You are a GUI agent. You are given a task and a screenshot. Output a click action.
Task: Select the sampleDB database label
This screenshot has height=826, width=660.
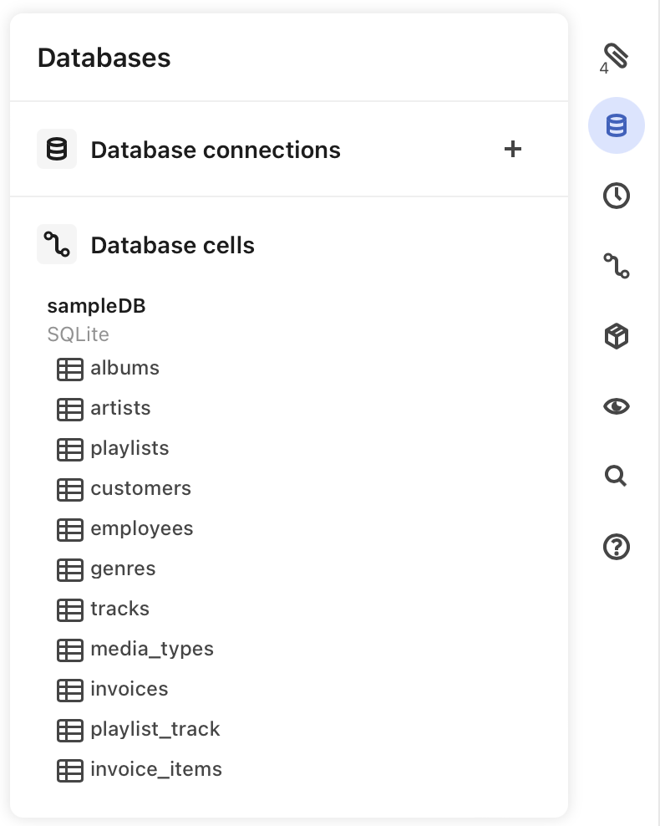tap(95, 306)
